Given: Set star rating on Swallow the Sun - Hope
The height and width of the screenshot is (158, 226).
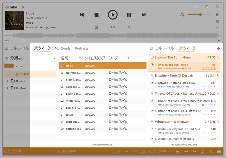Looking at the screenshot, I should (x=209, y=69).
